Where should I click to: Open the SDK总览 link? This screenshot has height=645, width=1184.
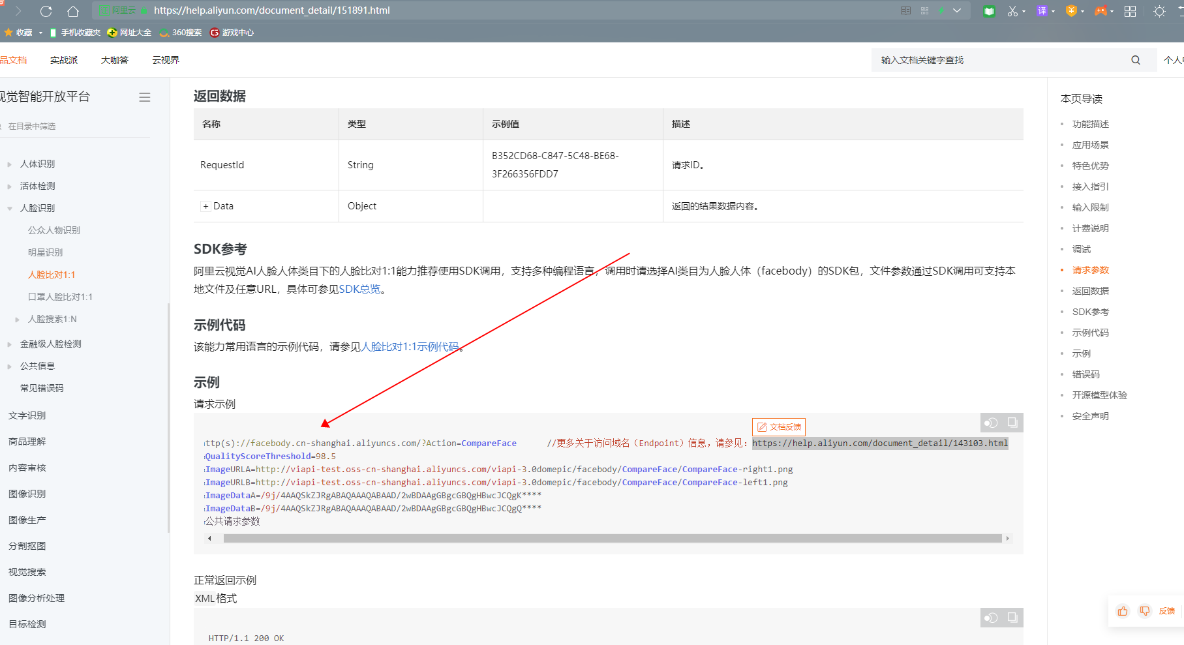click(x=359, y=289)
